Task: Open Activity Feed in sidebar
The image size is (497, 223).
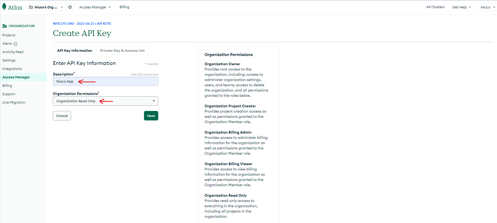Action: coord(13,52)
